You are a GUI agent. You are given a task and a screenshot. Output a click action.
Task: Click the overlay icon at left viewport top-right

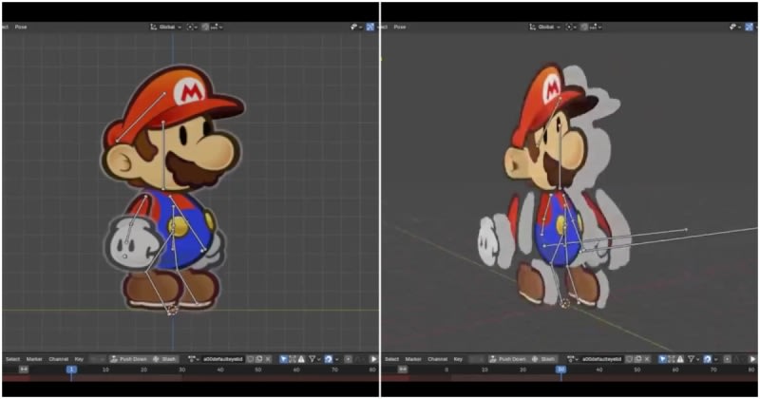(x=353, y=27)
